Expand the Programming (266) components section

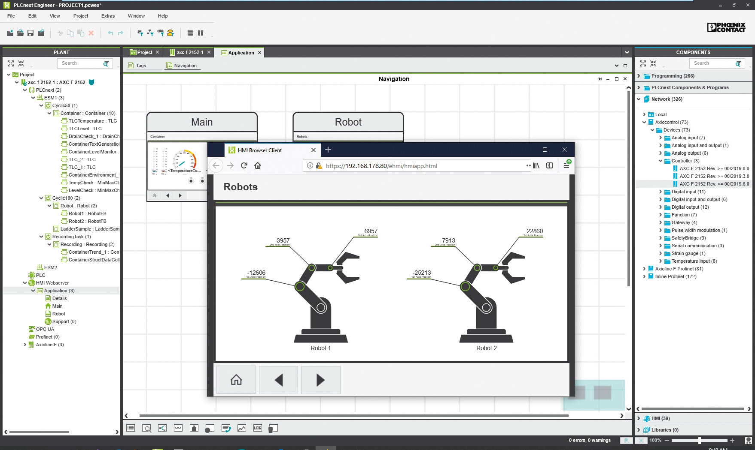(639, 76)
